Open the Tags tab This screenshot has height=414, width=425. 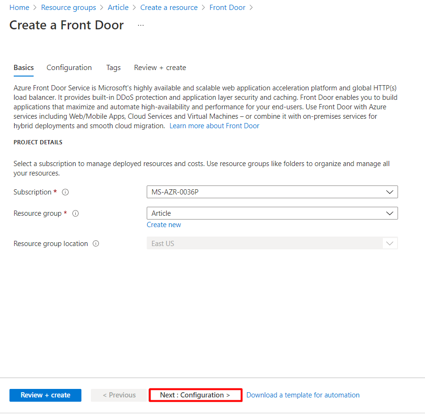point(113,68)
